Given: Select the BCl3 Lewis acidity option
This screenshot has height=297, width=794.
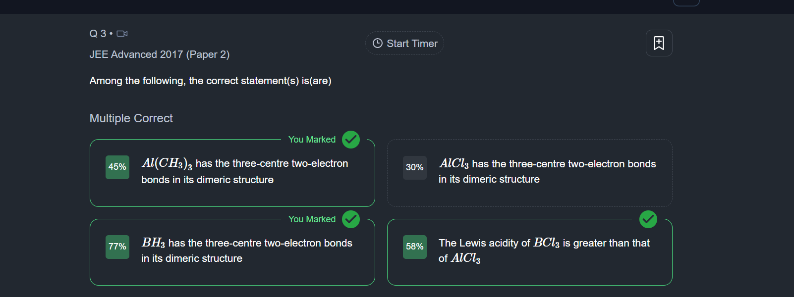Looking at the screenshot, I should click(544, 250).
